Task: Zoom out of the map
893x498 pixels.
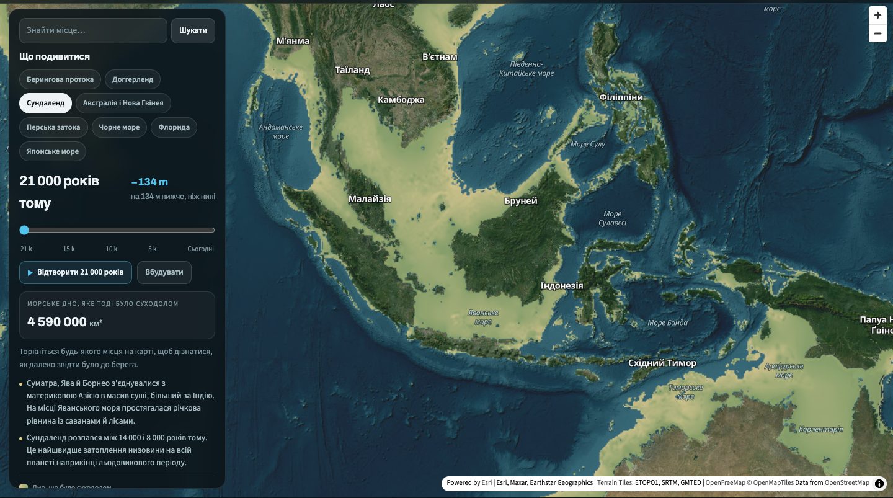Action: coord(877,33)
